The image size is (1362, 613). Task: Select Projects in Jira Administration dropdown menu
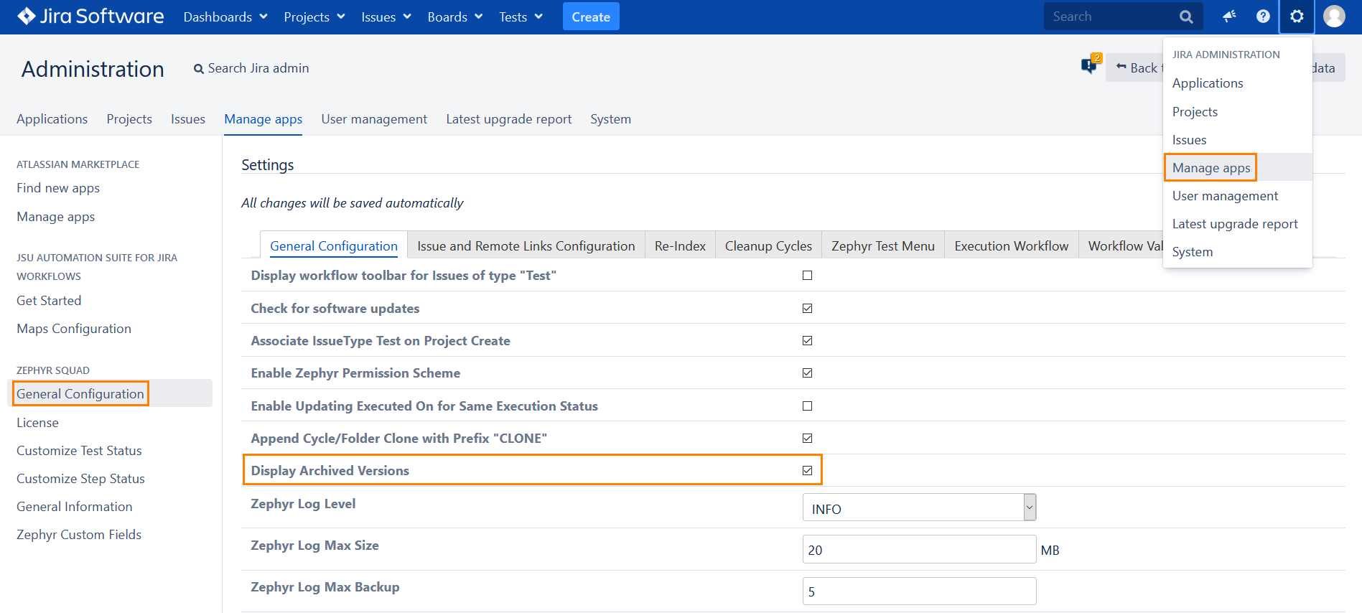[1238, 112]
